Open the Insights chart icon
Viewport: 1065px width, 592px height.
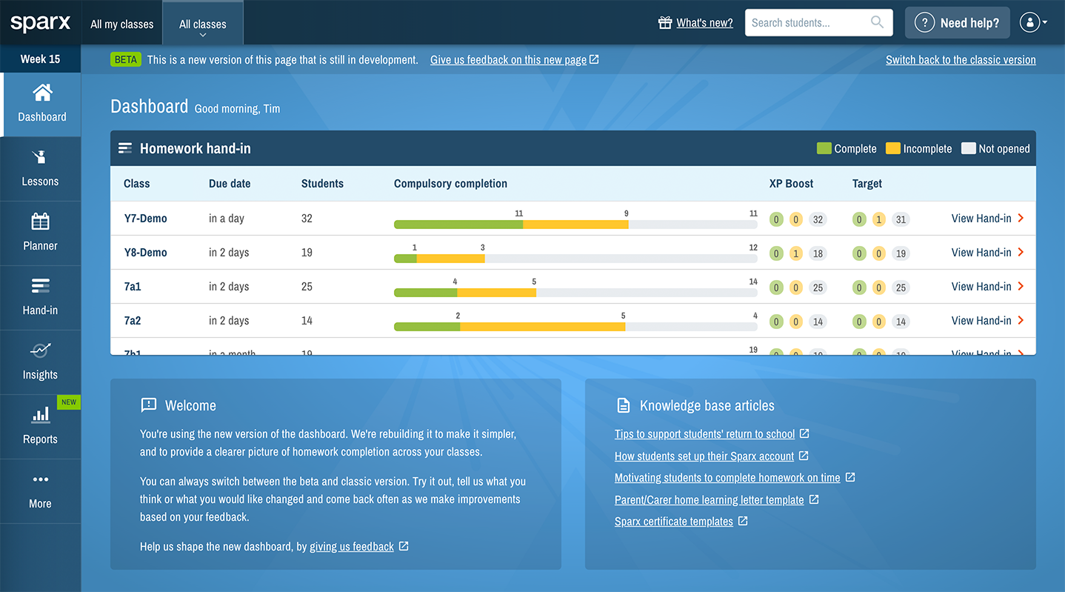click(40, 350)
